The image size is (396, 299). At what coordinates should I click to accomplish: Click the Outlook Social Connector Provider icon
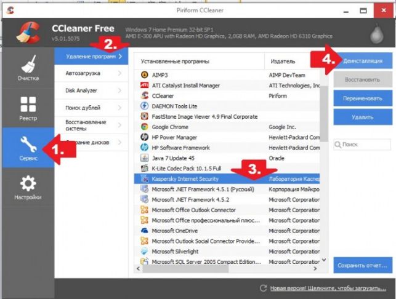(x=145, y=241)
